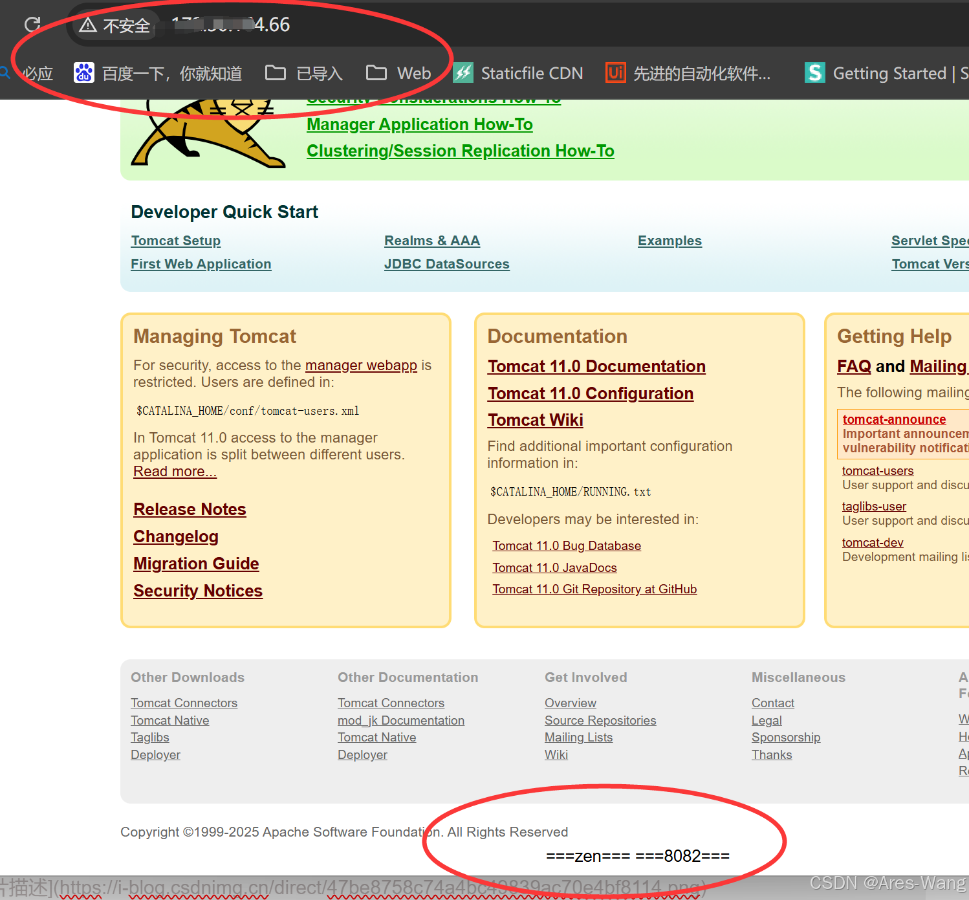This screenshot has width=969, height=900.
Task: Open Deployer under Other Documentation
Action: click(x=362, y=754)
